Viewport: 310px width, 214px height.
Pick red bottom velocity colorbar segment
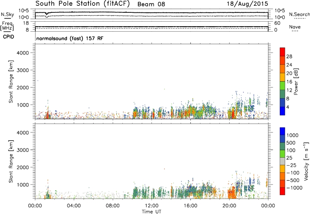tap(282, 191)
